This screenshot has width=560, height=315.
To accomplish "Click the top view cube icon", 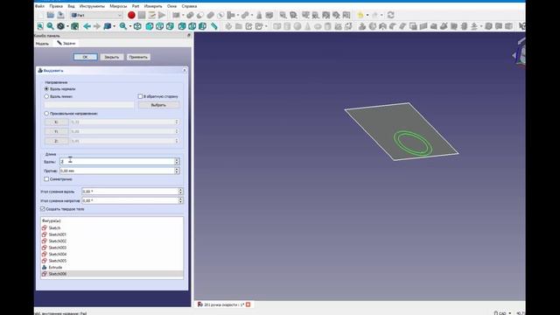I will (159, 26).
